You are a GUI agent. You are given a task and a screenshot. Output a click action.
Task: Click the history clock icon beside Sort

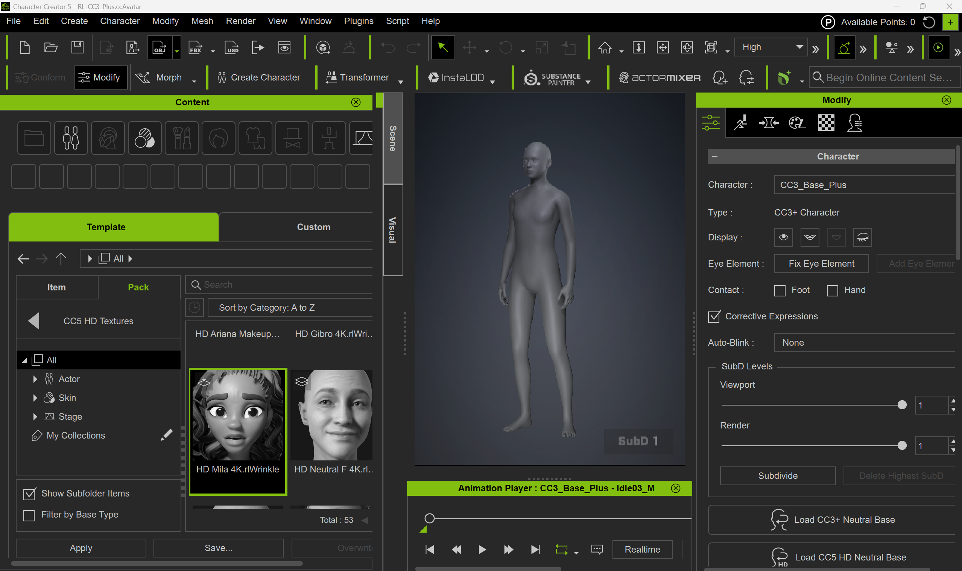(195, 307)
